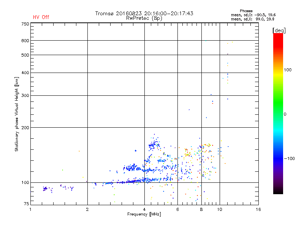This screenshot has height=228, width=304.
Task: Click x-axis tick label '10'
Action: coord(220,209)
